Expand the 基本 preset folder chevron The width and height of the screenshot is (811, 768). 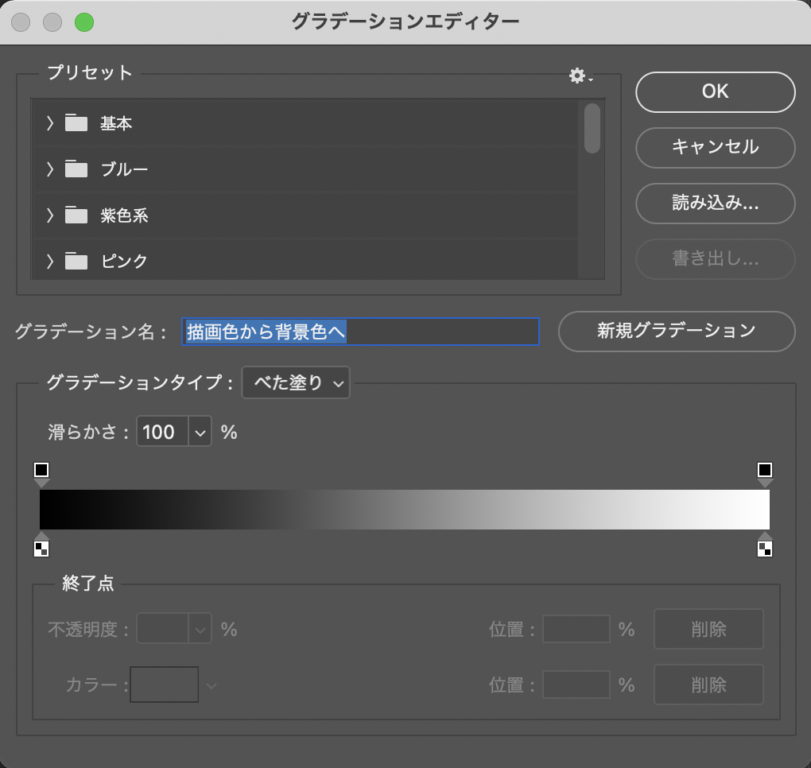tap(50, 123)
